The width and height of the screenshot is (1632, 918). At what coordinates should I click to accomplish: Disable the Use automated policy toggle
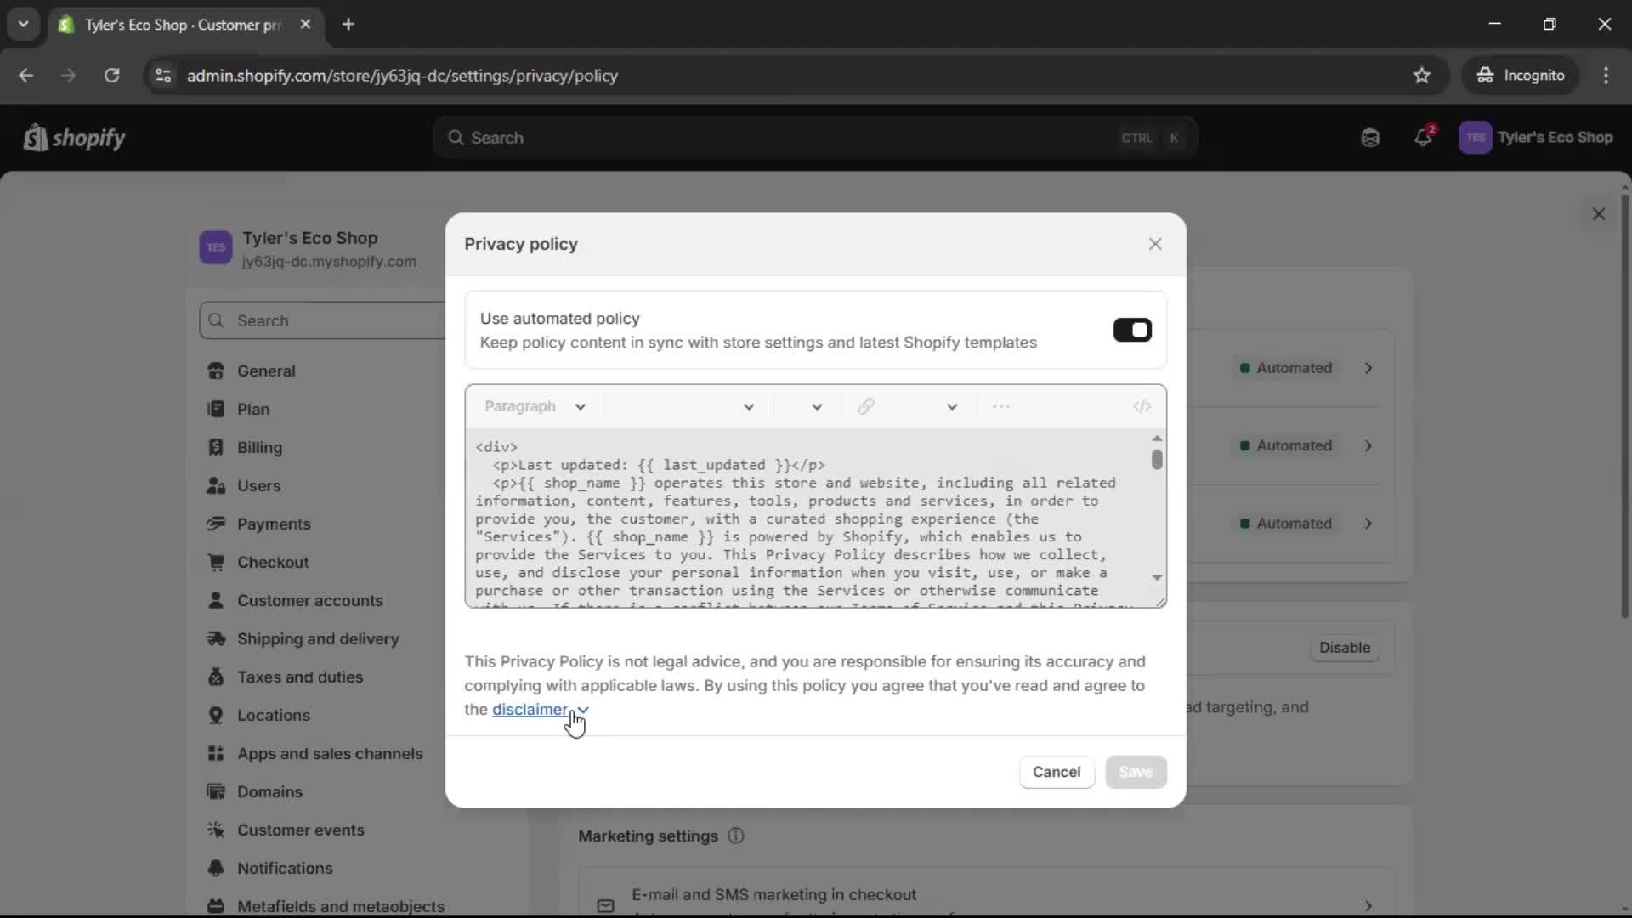click(x=1132, y=330)
